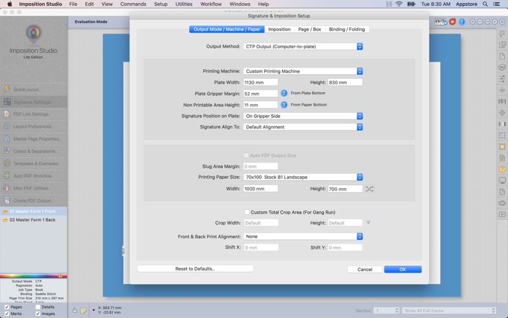Click help icon beside Plate Gripper Margin
The width and height of the screenshot is (508, 318).
click(x=284, y=93)
